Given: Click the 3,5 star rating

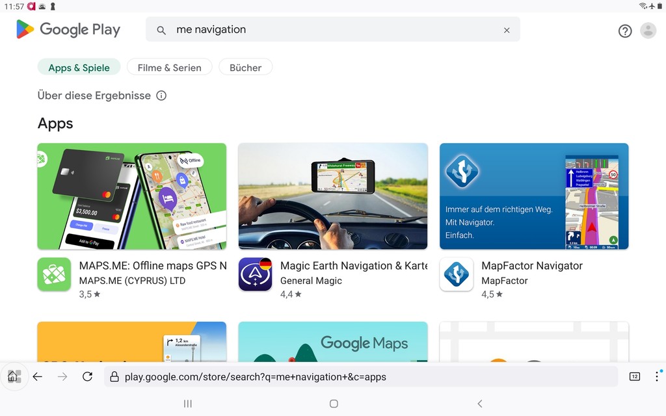Looking at the screenshot, I should (90, 294).
